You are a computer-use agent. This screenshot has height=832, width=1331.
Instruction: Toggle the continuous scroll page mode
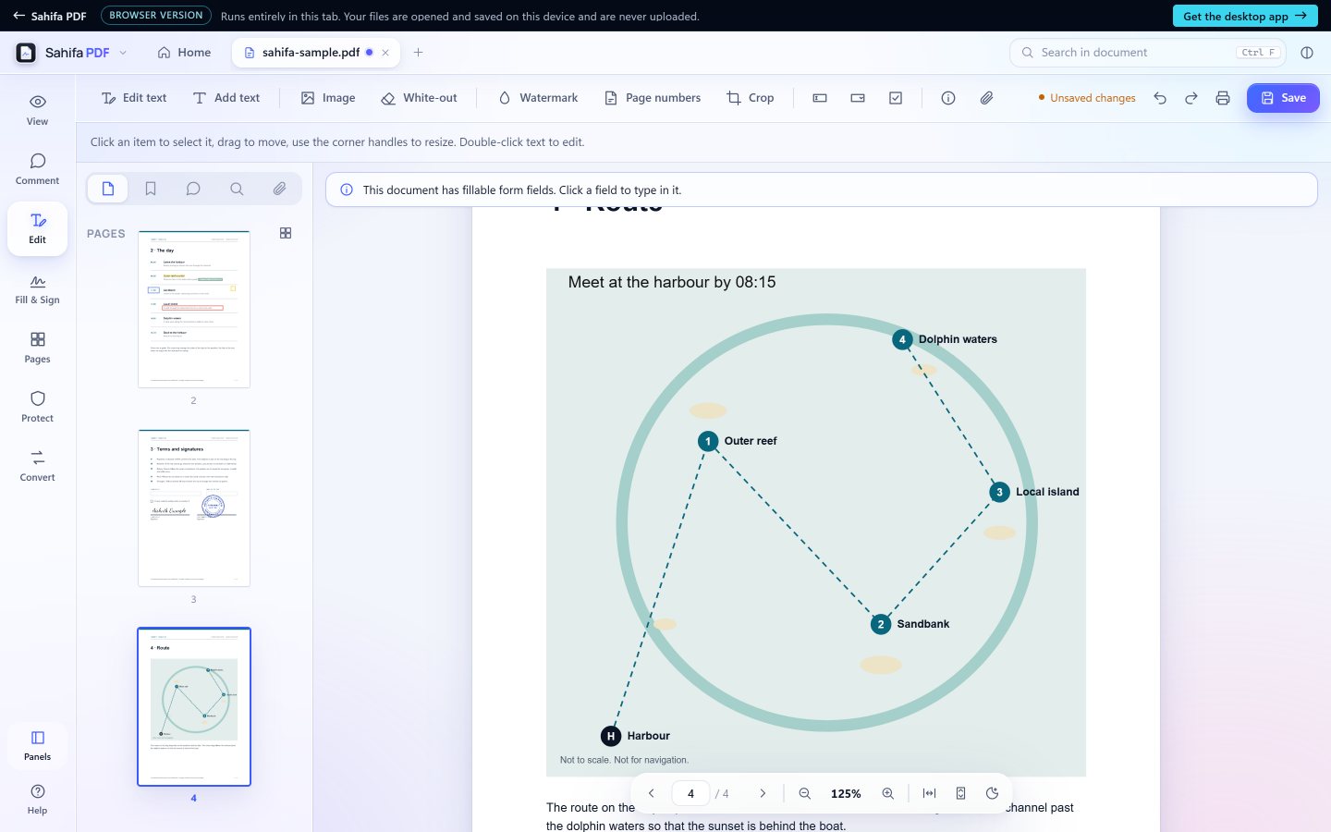click(961, 793)
